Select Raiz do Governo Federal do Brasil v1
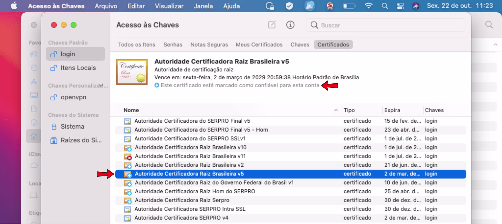This screenshot has height=224, width=502. click(291, 183)
